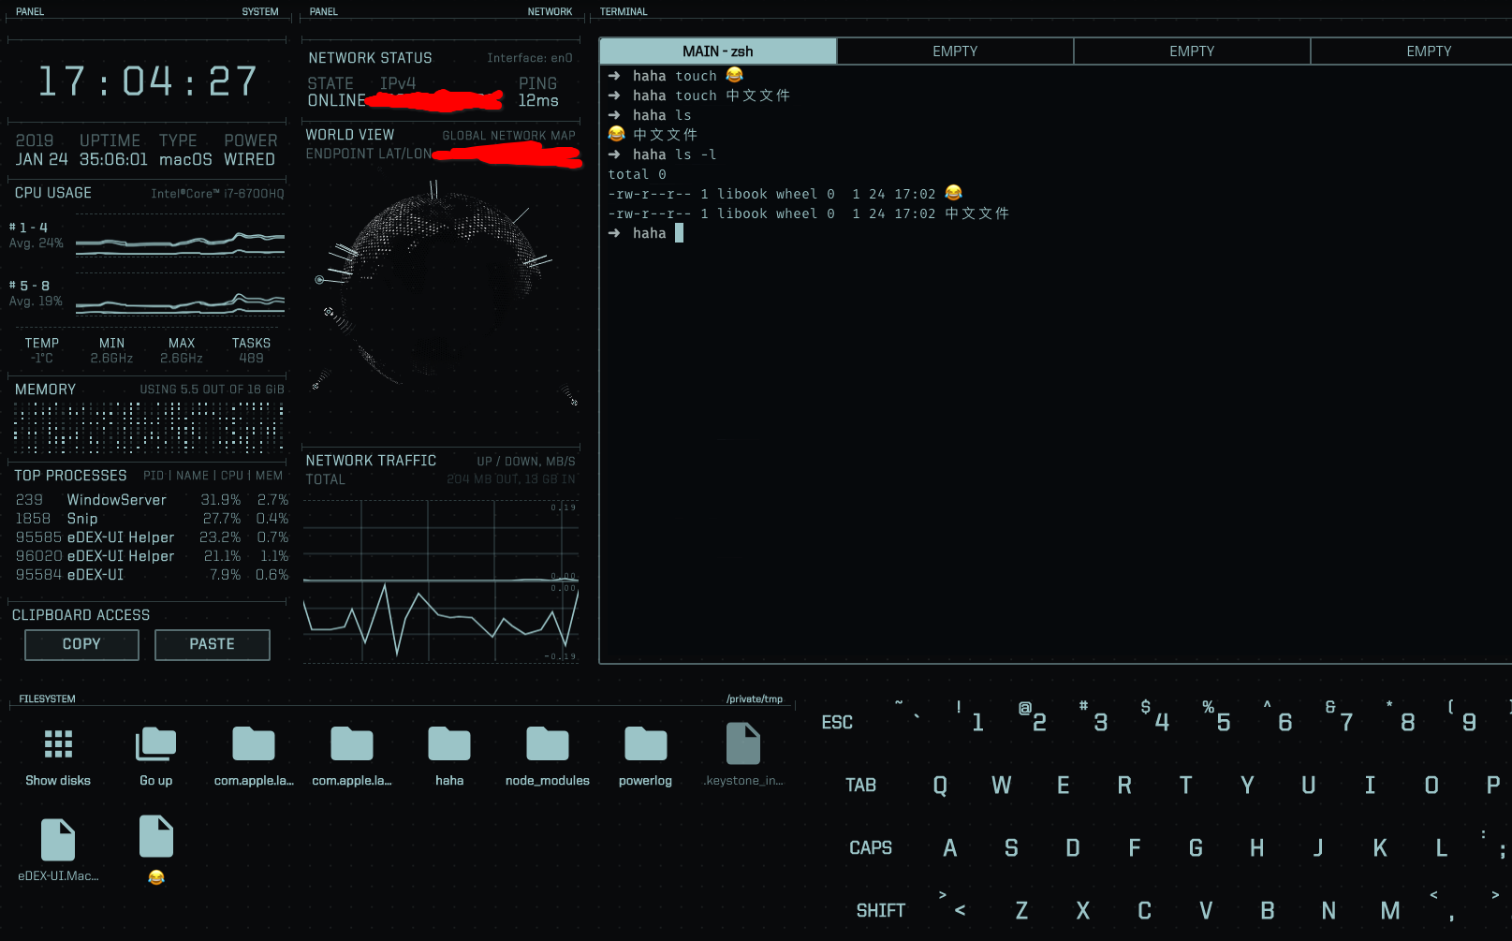This screenshot has height=941, width=1512.
Task: Tap the M key on on-screen keyboard
Action: [x=1390, y=910]
